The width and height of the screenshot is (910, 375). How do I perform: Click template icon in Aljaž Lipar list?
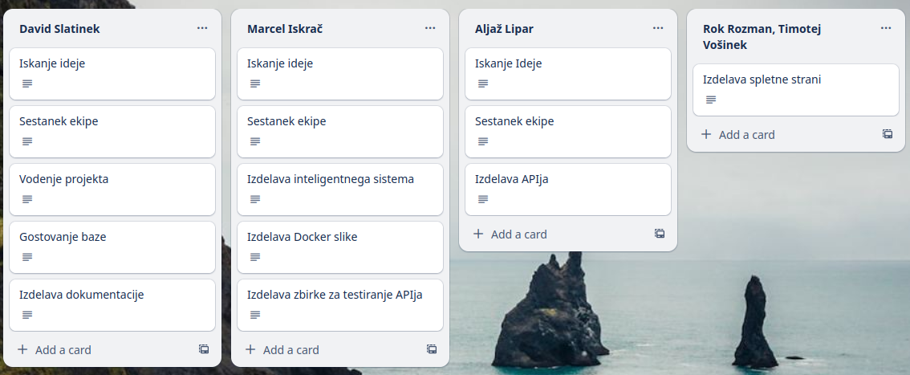pos(660,234)
